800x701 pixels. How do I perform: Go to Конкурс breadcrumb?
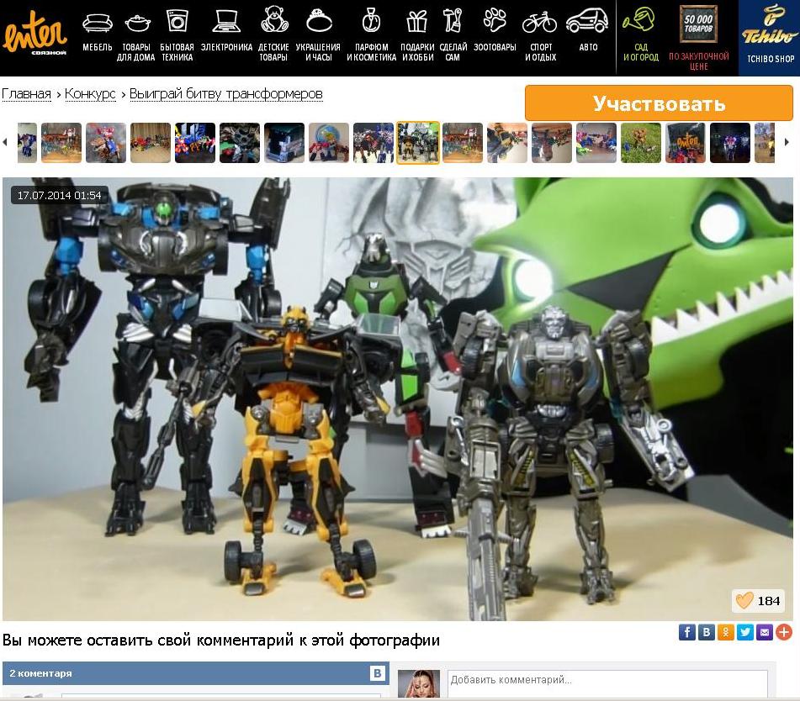coord(90,94)
